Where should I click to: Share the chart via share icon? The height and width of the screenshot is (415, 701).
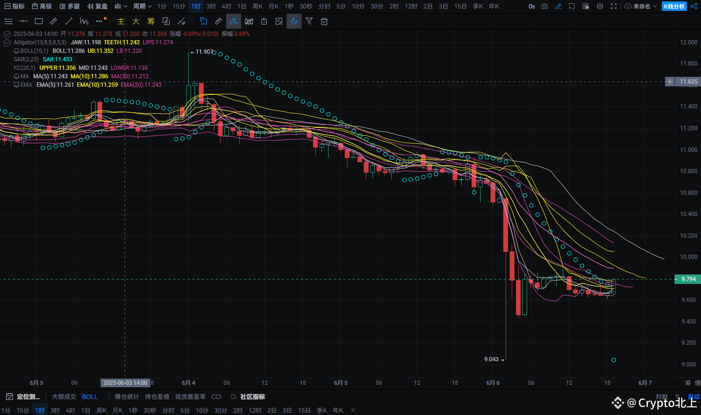(693, 6)
